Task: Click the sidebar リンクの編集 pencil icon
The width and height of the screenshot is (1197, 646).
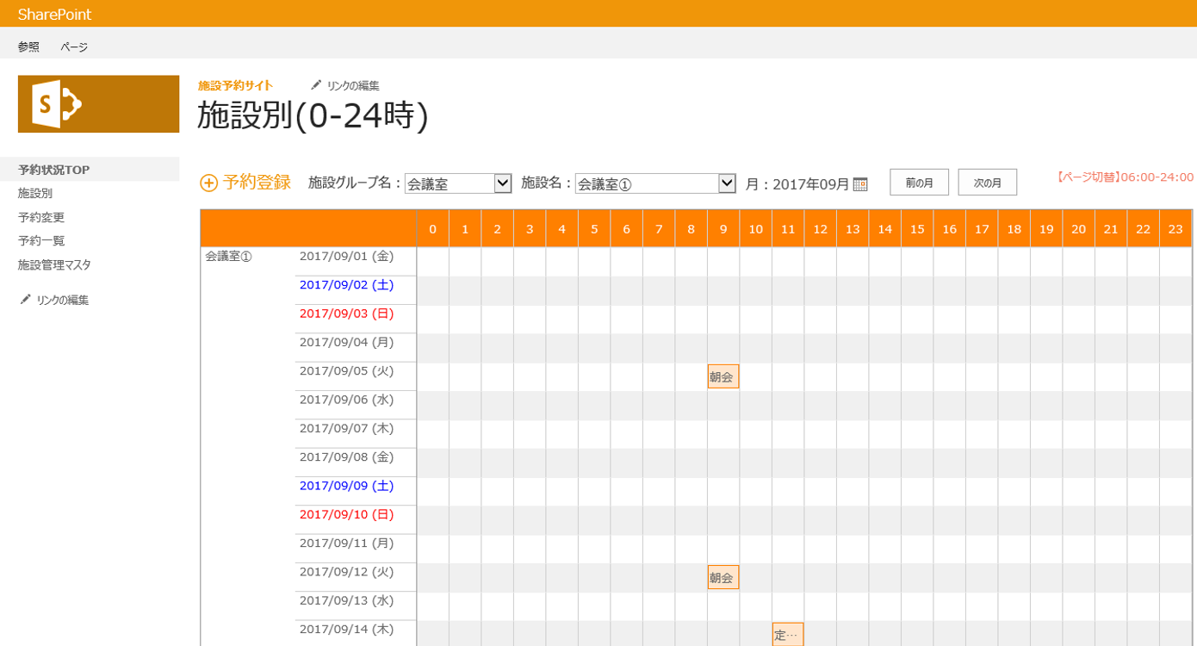Action: pyautogui.click(x=26, y=299)
